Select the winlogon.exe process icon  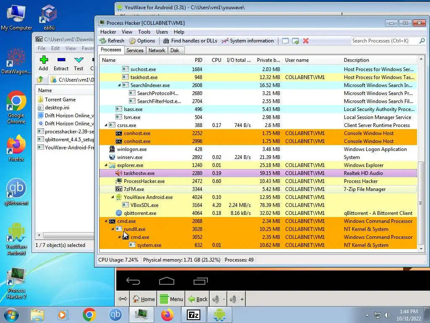tap(112, 149)
